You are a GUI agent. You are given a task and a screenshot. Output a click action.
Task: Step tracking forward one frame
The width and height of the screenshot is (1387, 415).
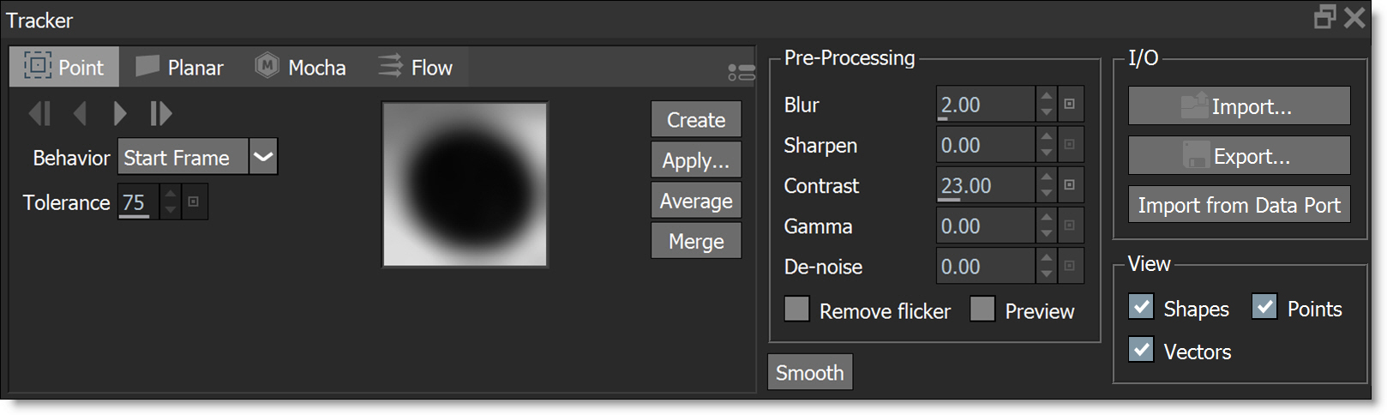pyautogui.click(x=120, y=113)
